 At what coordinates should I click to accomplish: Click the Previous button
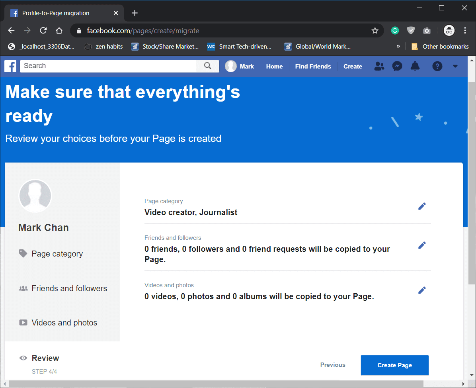point(333,365)
